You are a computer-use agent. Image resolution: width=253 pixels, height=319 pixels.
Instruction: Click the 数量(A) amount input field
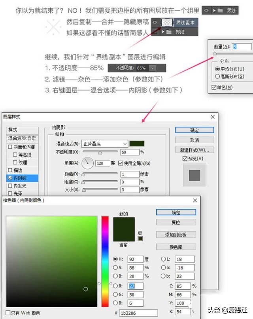coord(242,47)
